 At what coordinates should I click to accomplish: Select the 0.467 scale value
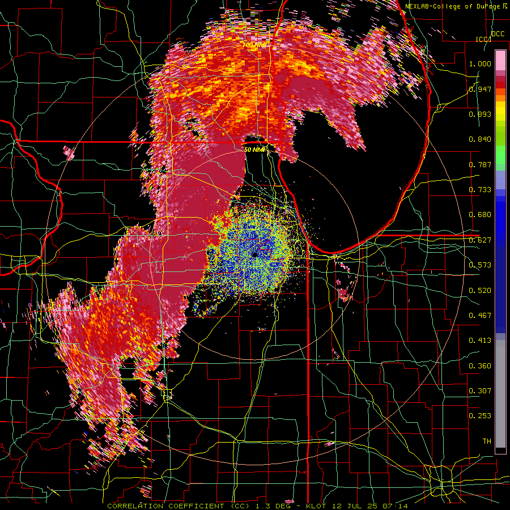click(x=480, y=316)
